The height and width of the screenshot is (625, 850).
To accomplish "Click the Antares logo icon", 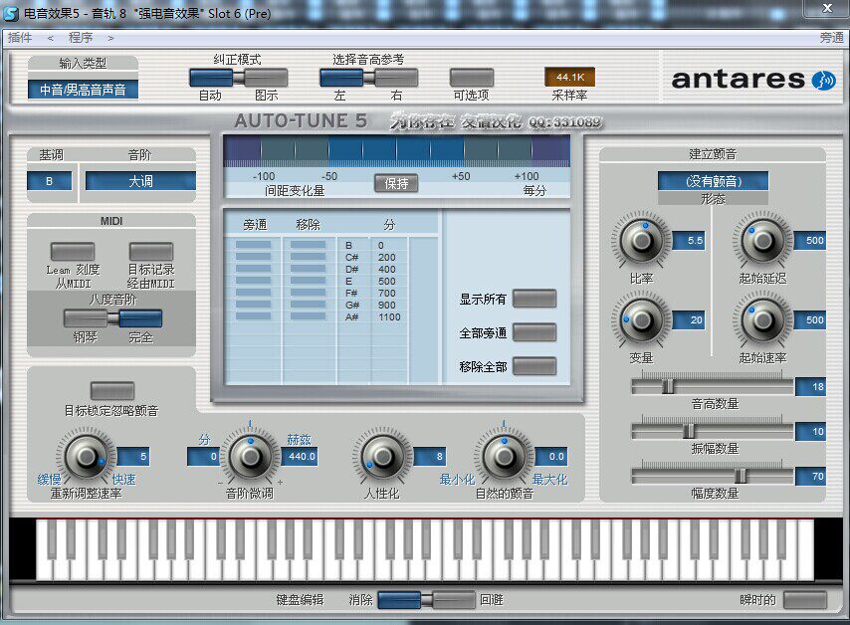I will [823, 81].
